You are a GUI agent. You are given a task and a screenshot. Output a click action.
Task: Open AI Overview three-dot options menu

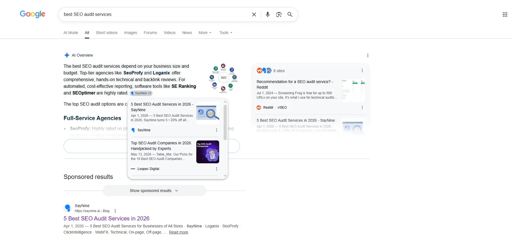click(368, 55)
